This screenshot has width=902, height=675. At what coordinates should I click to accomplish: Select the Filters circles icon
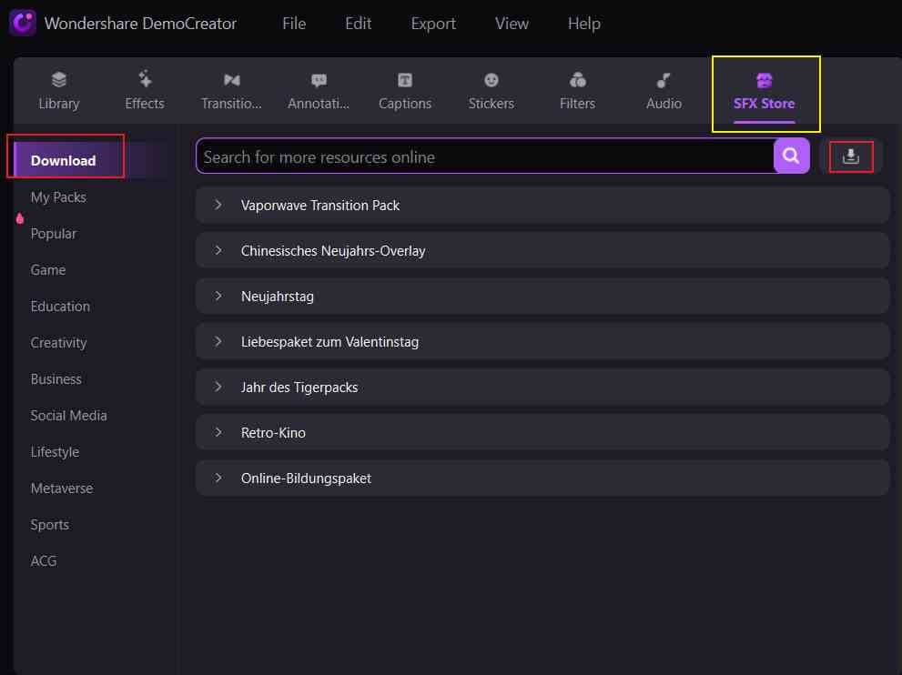[x=578, y=80]
